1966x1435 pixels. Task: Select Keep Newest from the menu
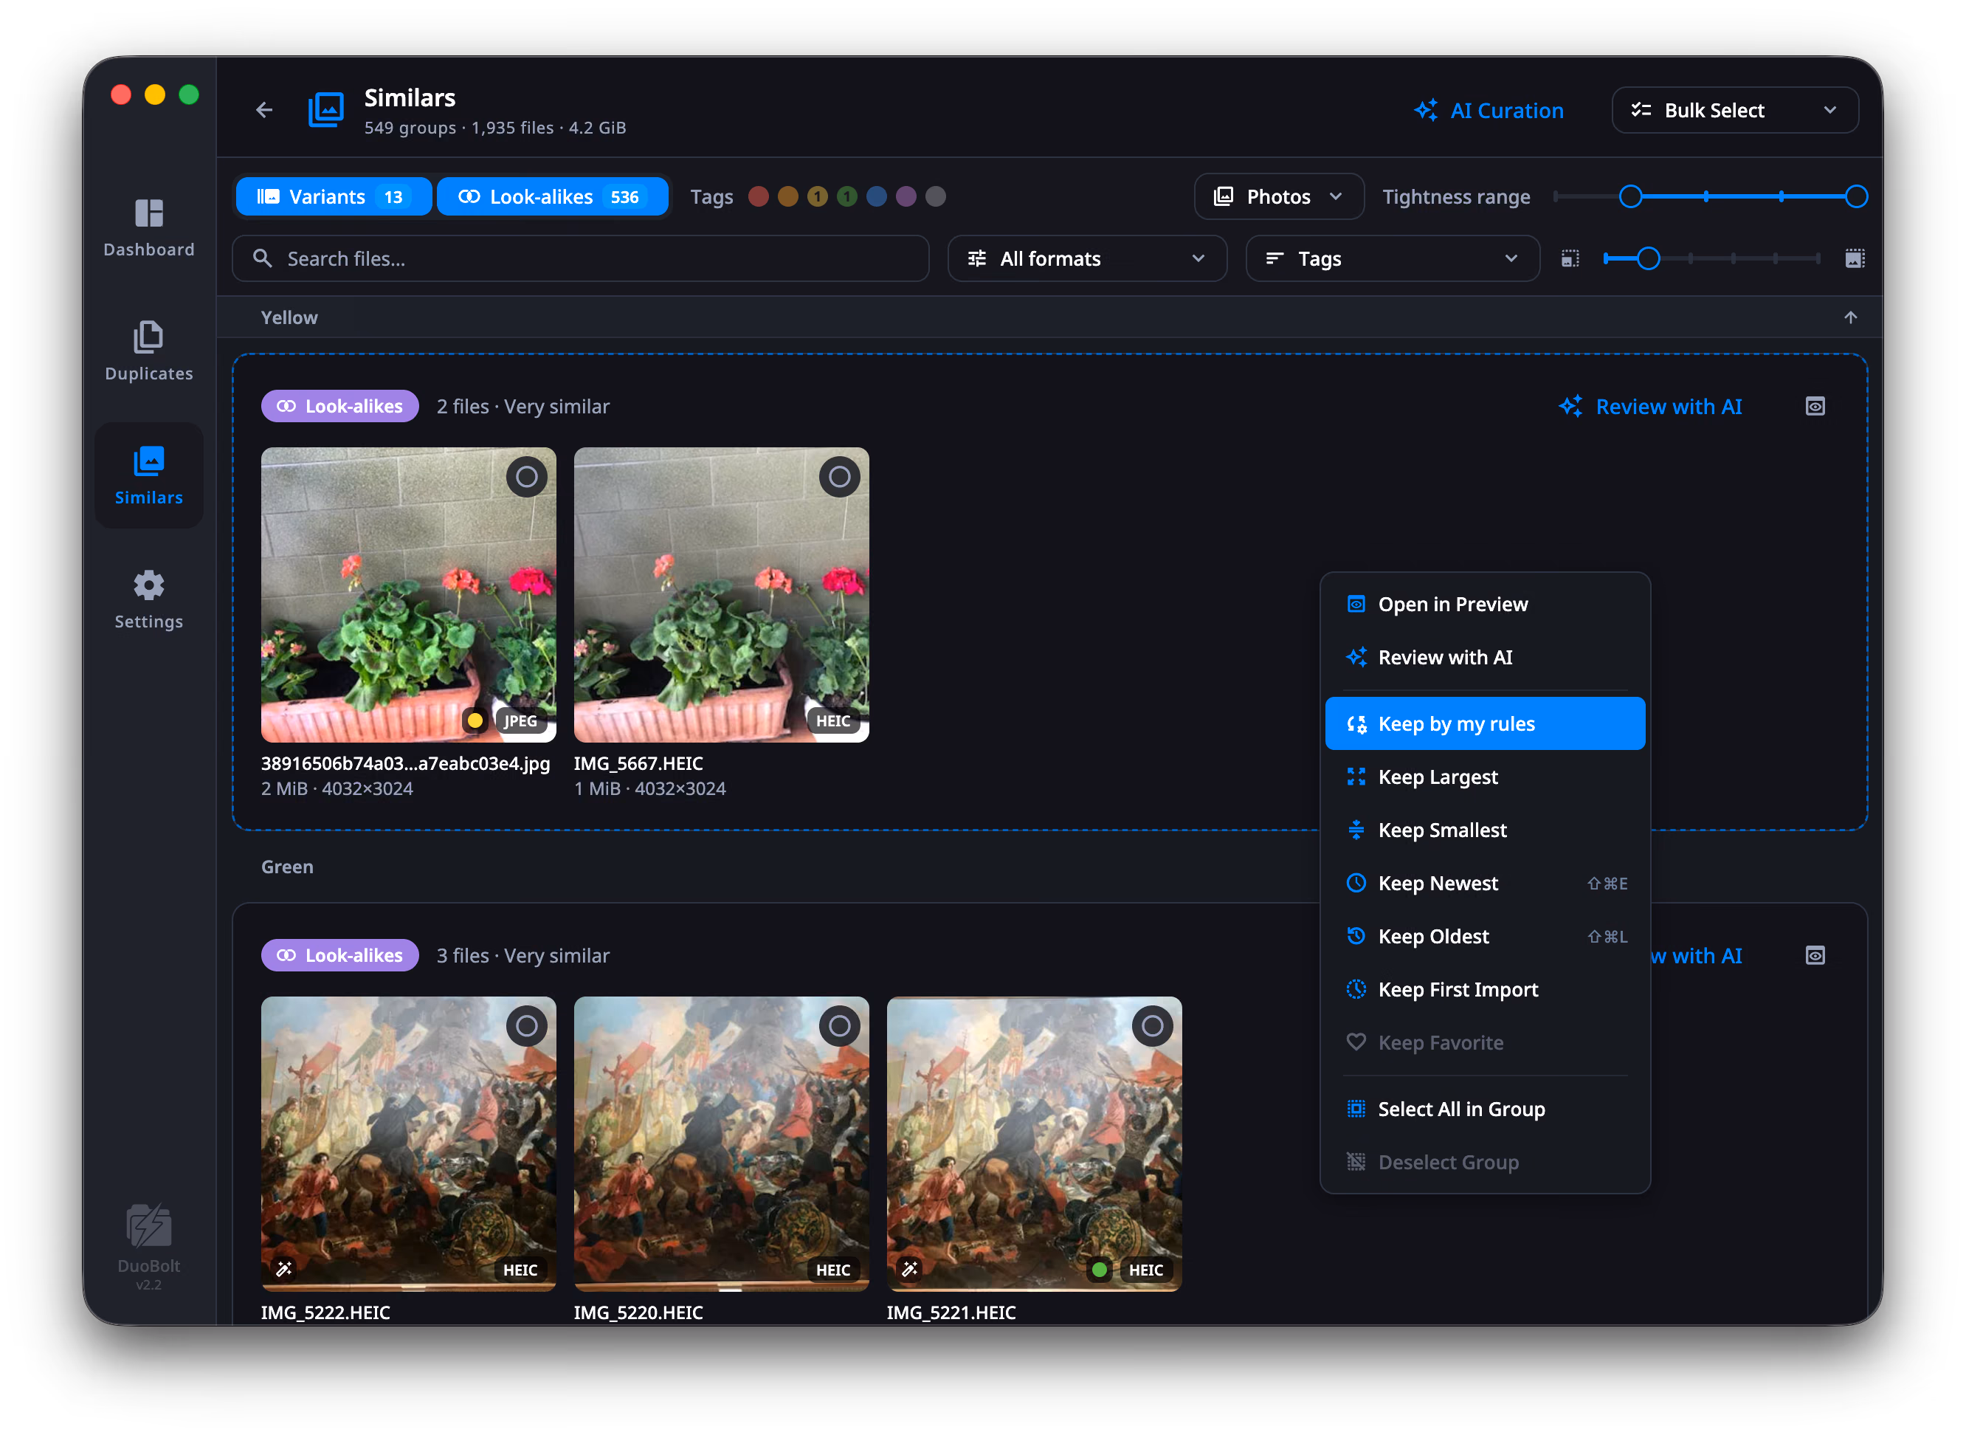pyautogui.click(x=1484, y=884)
